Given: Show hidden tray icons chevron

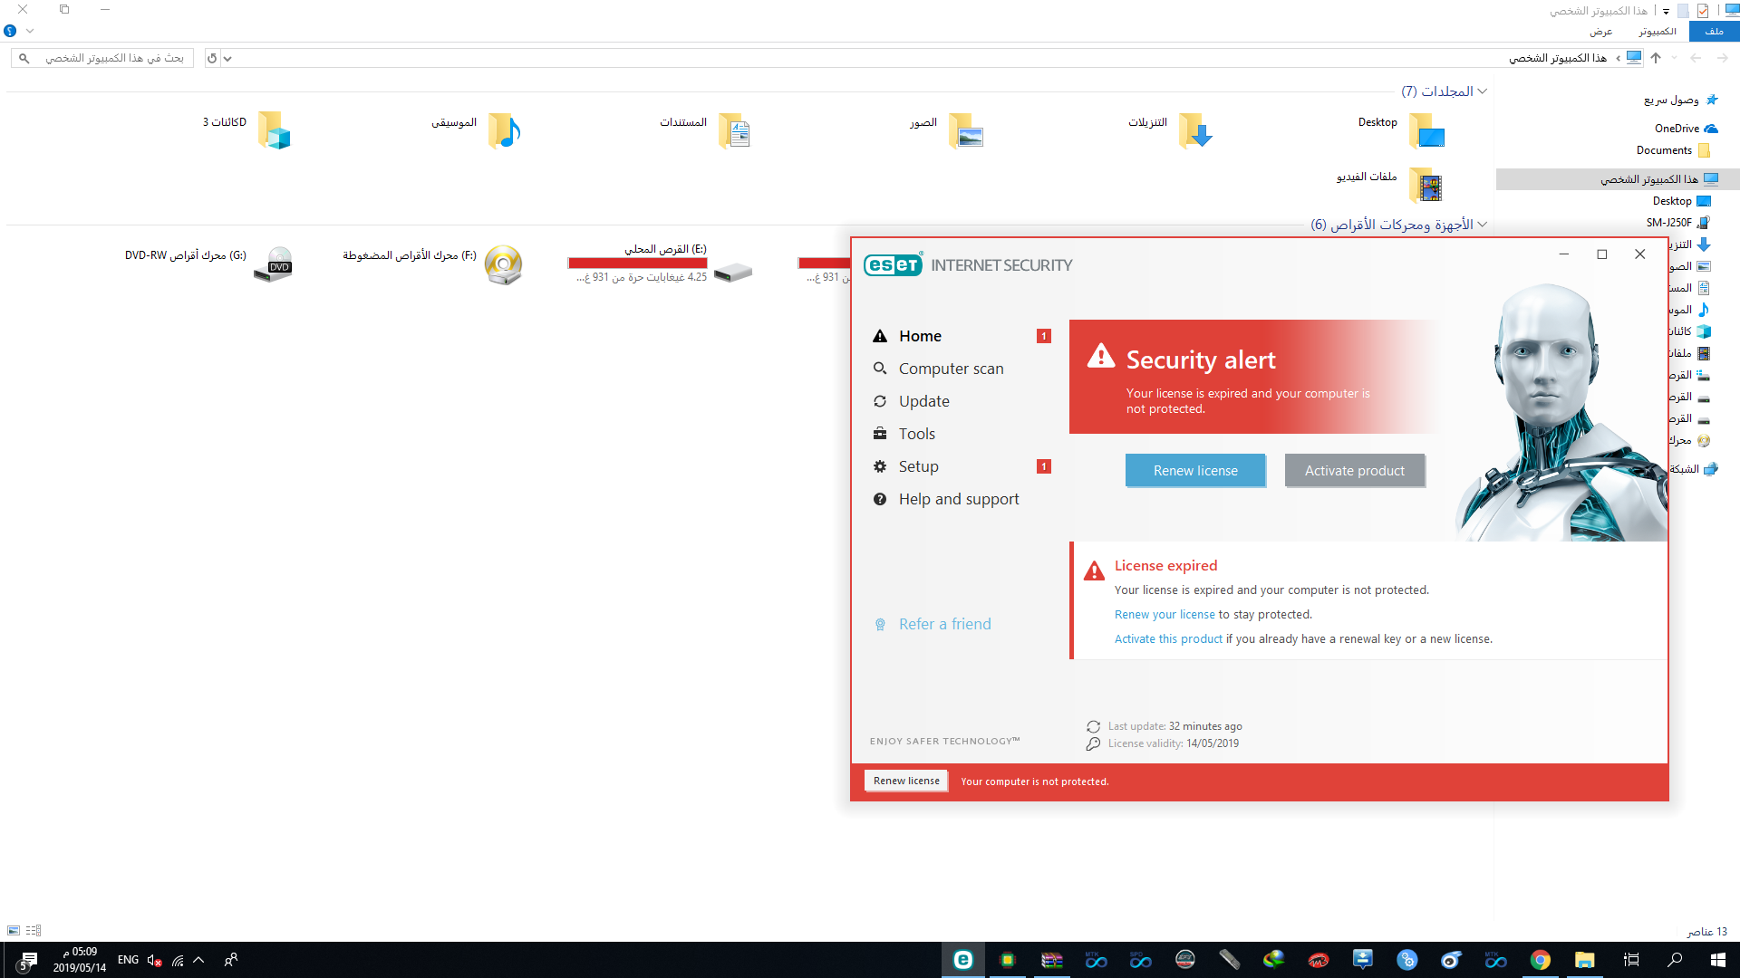Looking at the screenshot, I should pos(198,960).
